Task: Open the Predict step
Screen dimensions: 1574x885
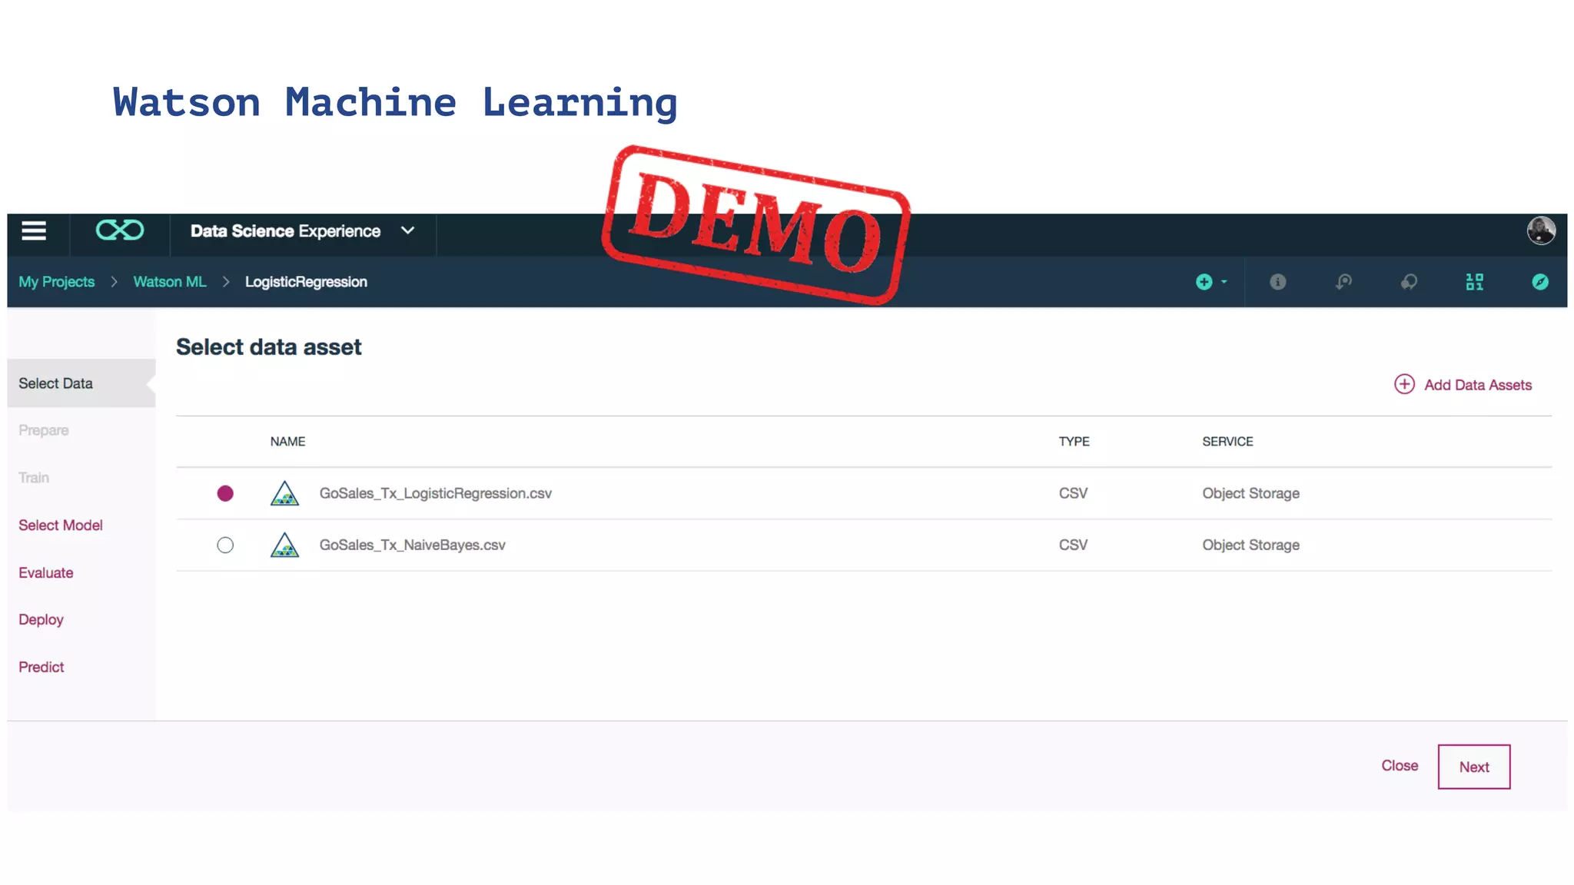Action: point(42,668)
